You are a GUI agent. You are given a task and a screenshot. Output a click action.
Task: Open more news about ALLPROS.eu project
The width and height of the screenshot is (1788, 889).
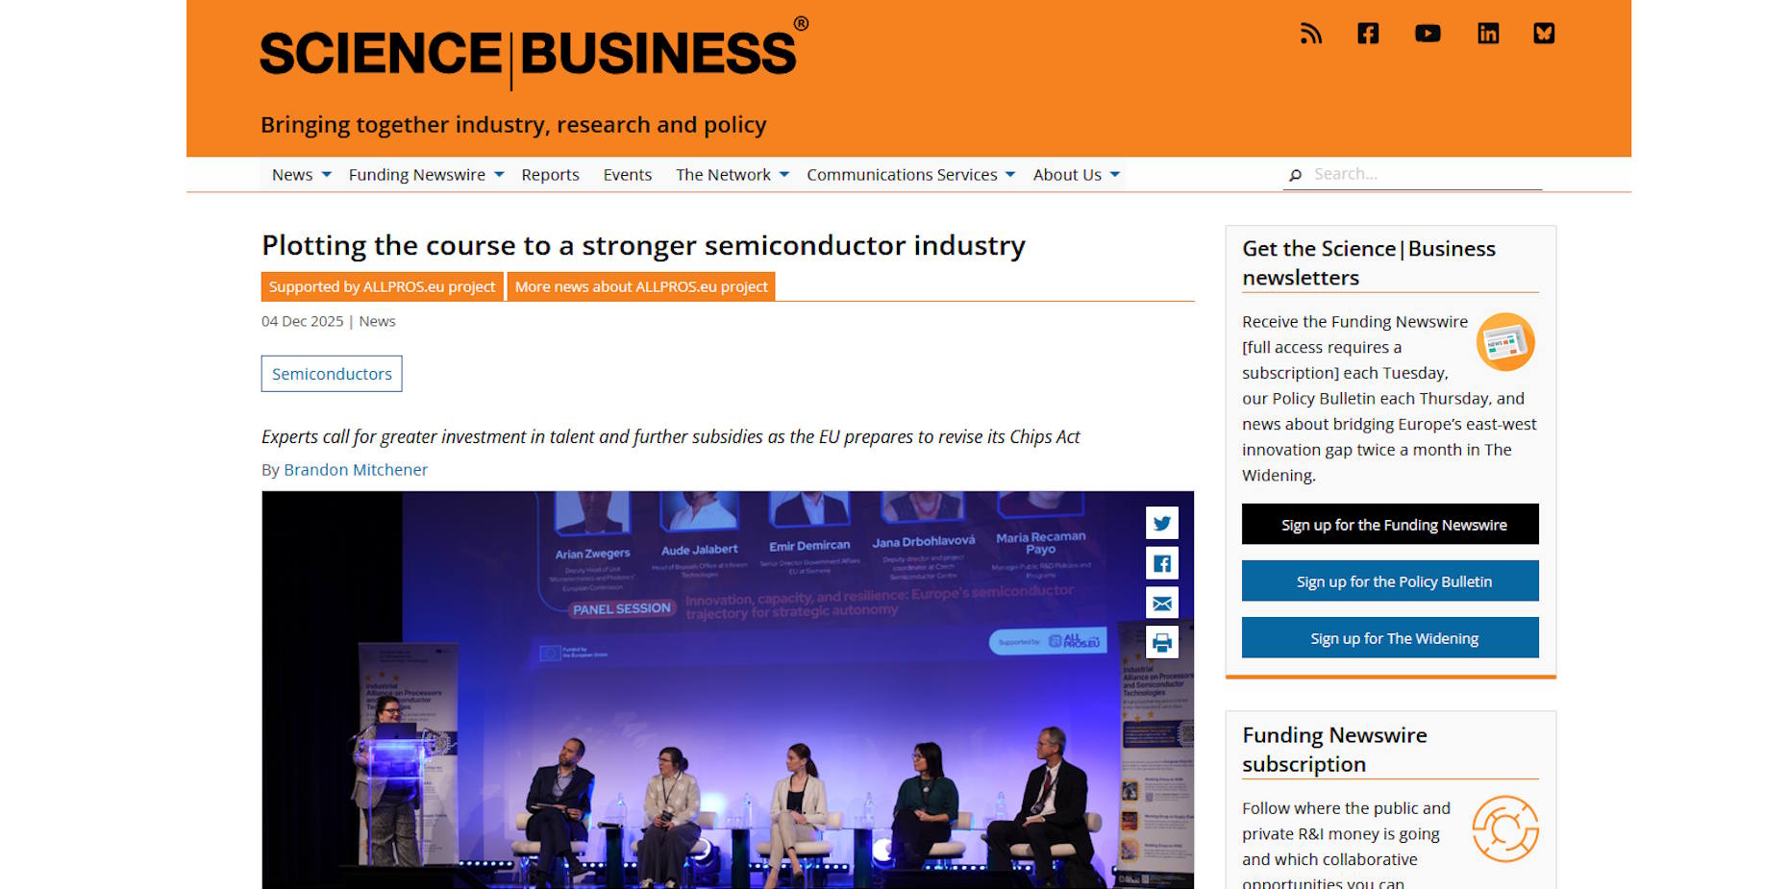point(640,286)
